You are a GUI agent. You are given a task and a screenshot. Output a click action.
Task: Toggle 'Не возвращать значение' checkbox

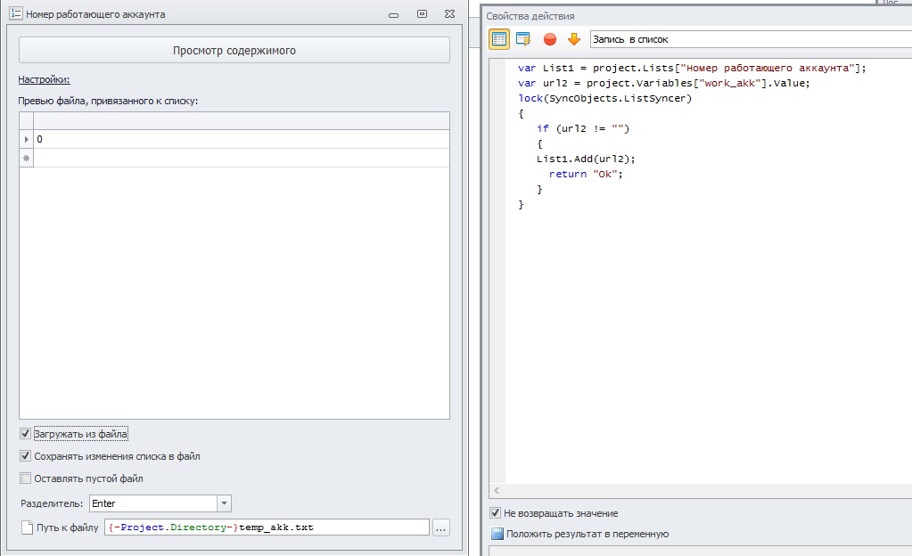495,513
